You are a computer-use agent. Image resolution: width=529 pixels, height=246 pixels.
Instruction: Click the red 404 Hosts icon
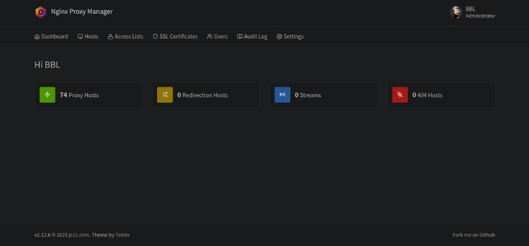pos(400,95)
